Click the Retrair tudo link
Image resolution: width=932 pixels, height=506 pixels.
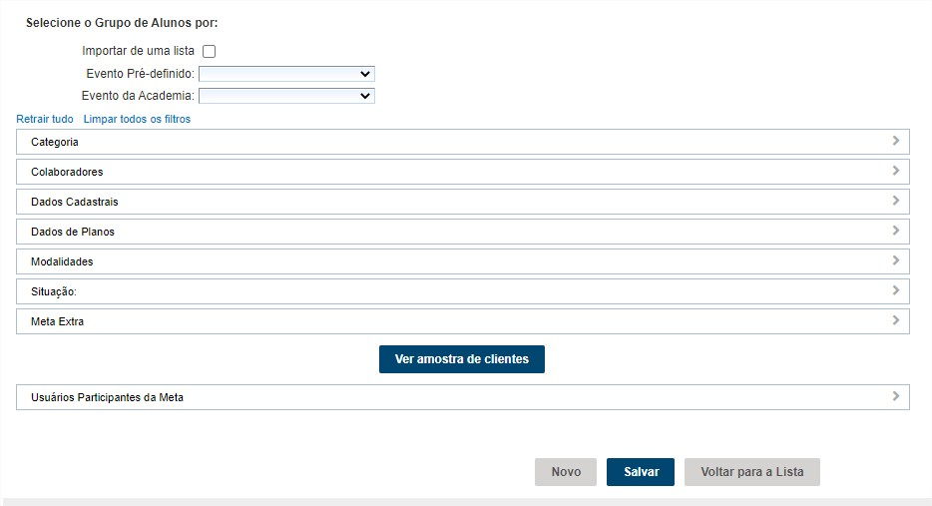[45, 119]
